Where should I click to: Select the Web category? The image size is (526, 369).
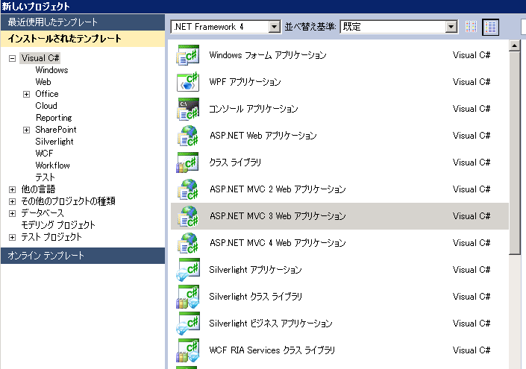(43, 82)
